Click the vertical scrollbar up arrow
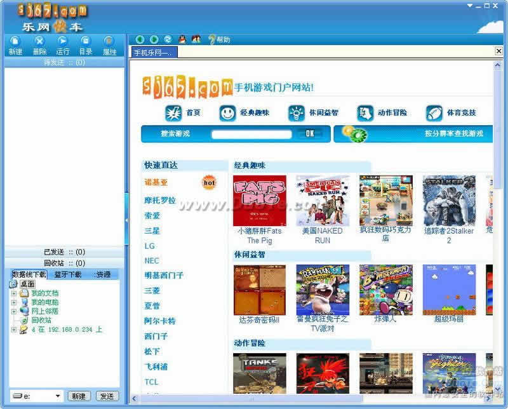The height and width of the screenshot is (409, 508). pos(497,65)
